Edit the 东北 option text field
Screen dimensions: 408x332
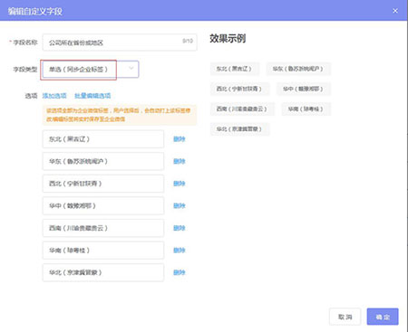103,139
